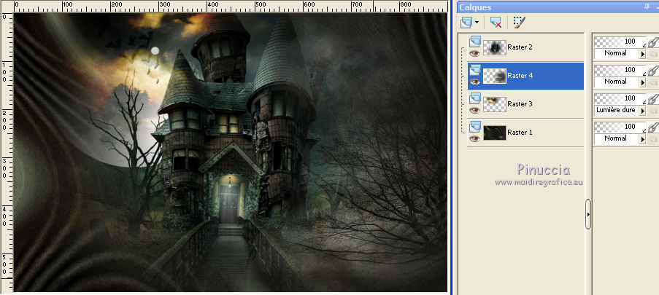Click the layer panel splitter arrow handle
Viewport: 659px width, 295px height.
[588, 214]
